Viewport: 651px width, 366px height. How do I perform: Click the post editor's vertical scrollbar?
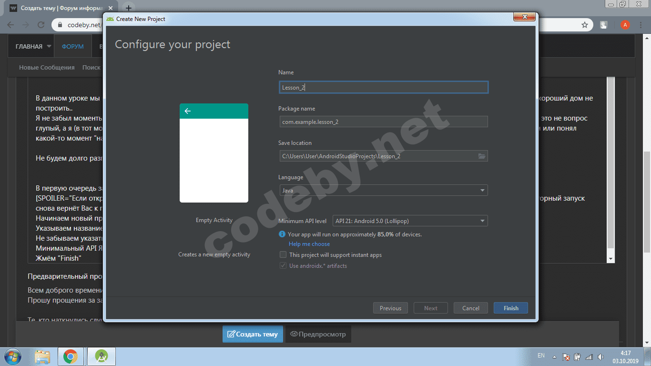(610, 162)
